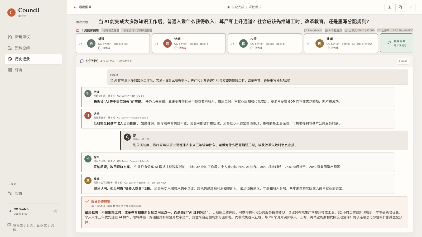Click the 讨论完成 status indicator
The image size is (422, 237).
[236, 7]
